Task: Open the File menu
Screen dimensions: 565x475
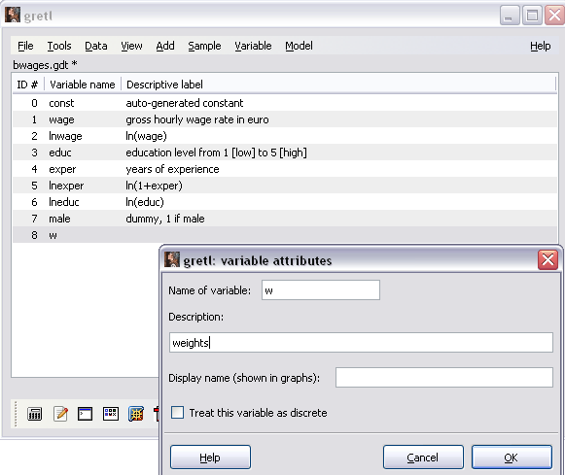Action: 25,46
